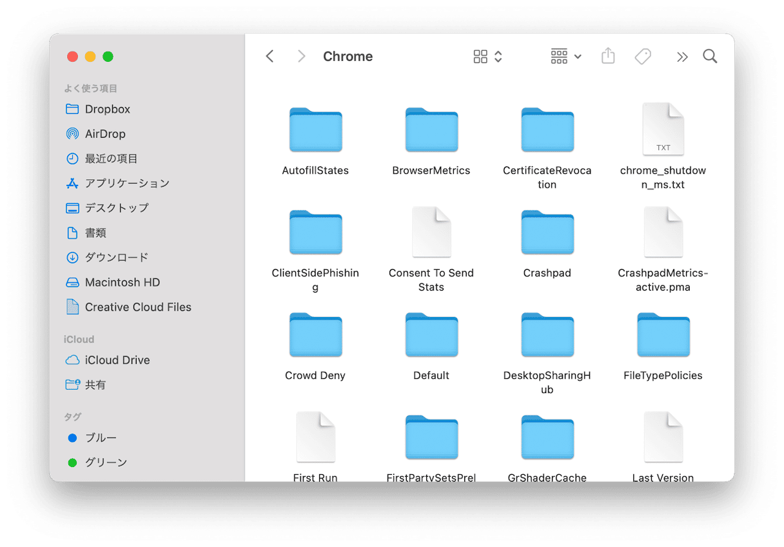Select the chrome_shutdown_ms.txt file icon
784x547 pixels.
[x=663, y=129]
